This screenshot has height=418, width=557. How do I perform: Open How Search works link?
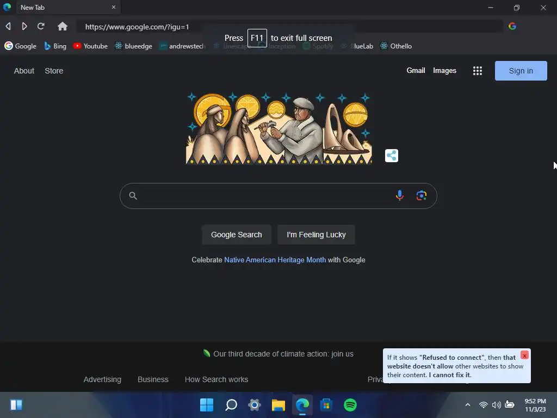(216, 379)
